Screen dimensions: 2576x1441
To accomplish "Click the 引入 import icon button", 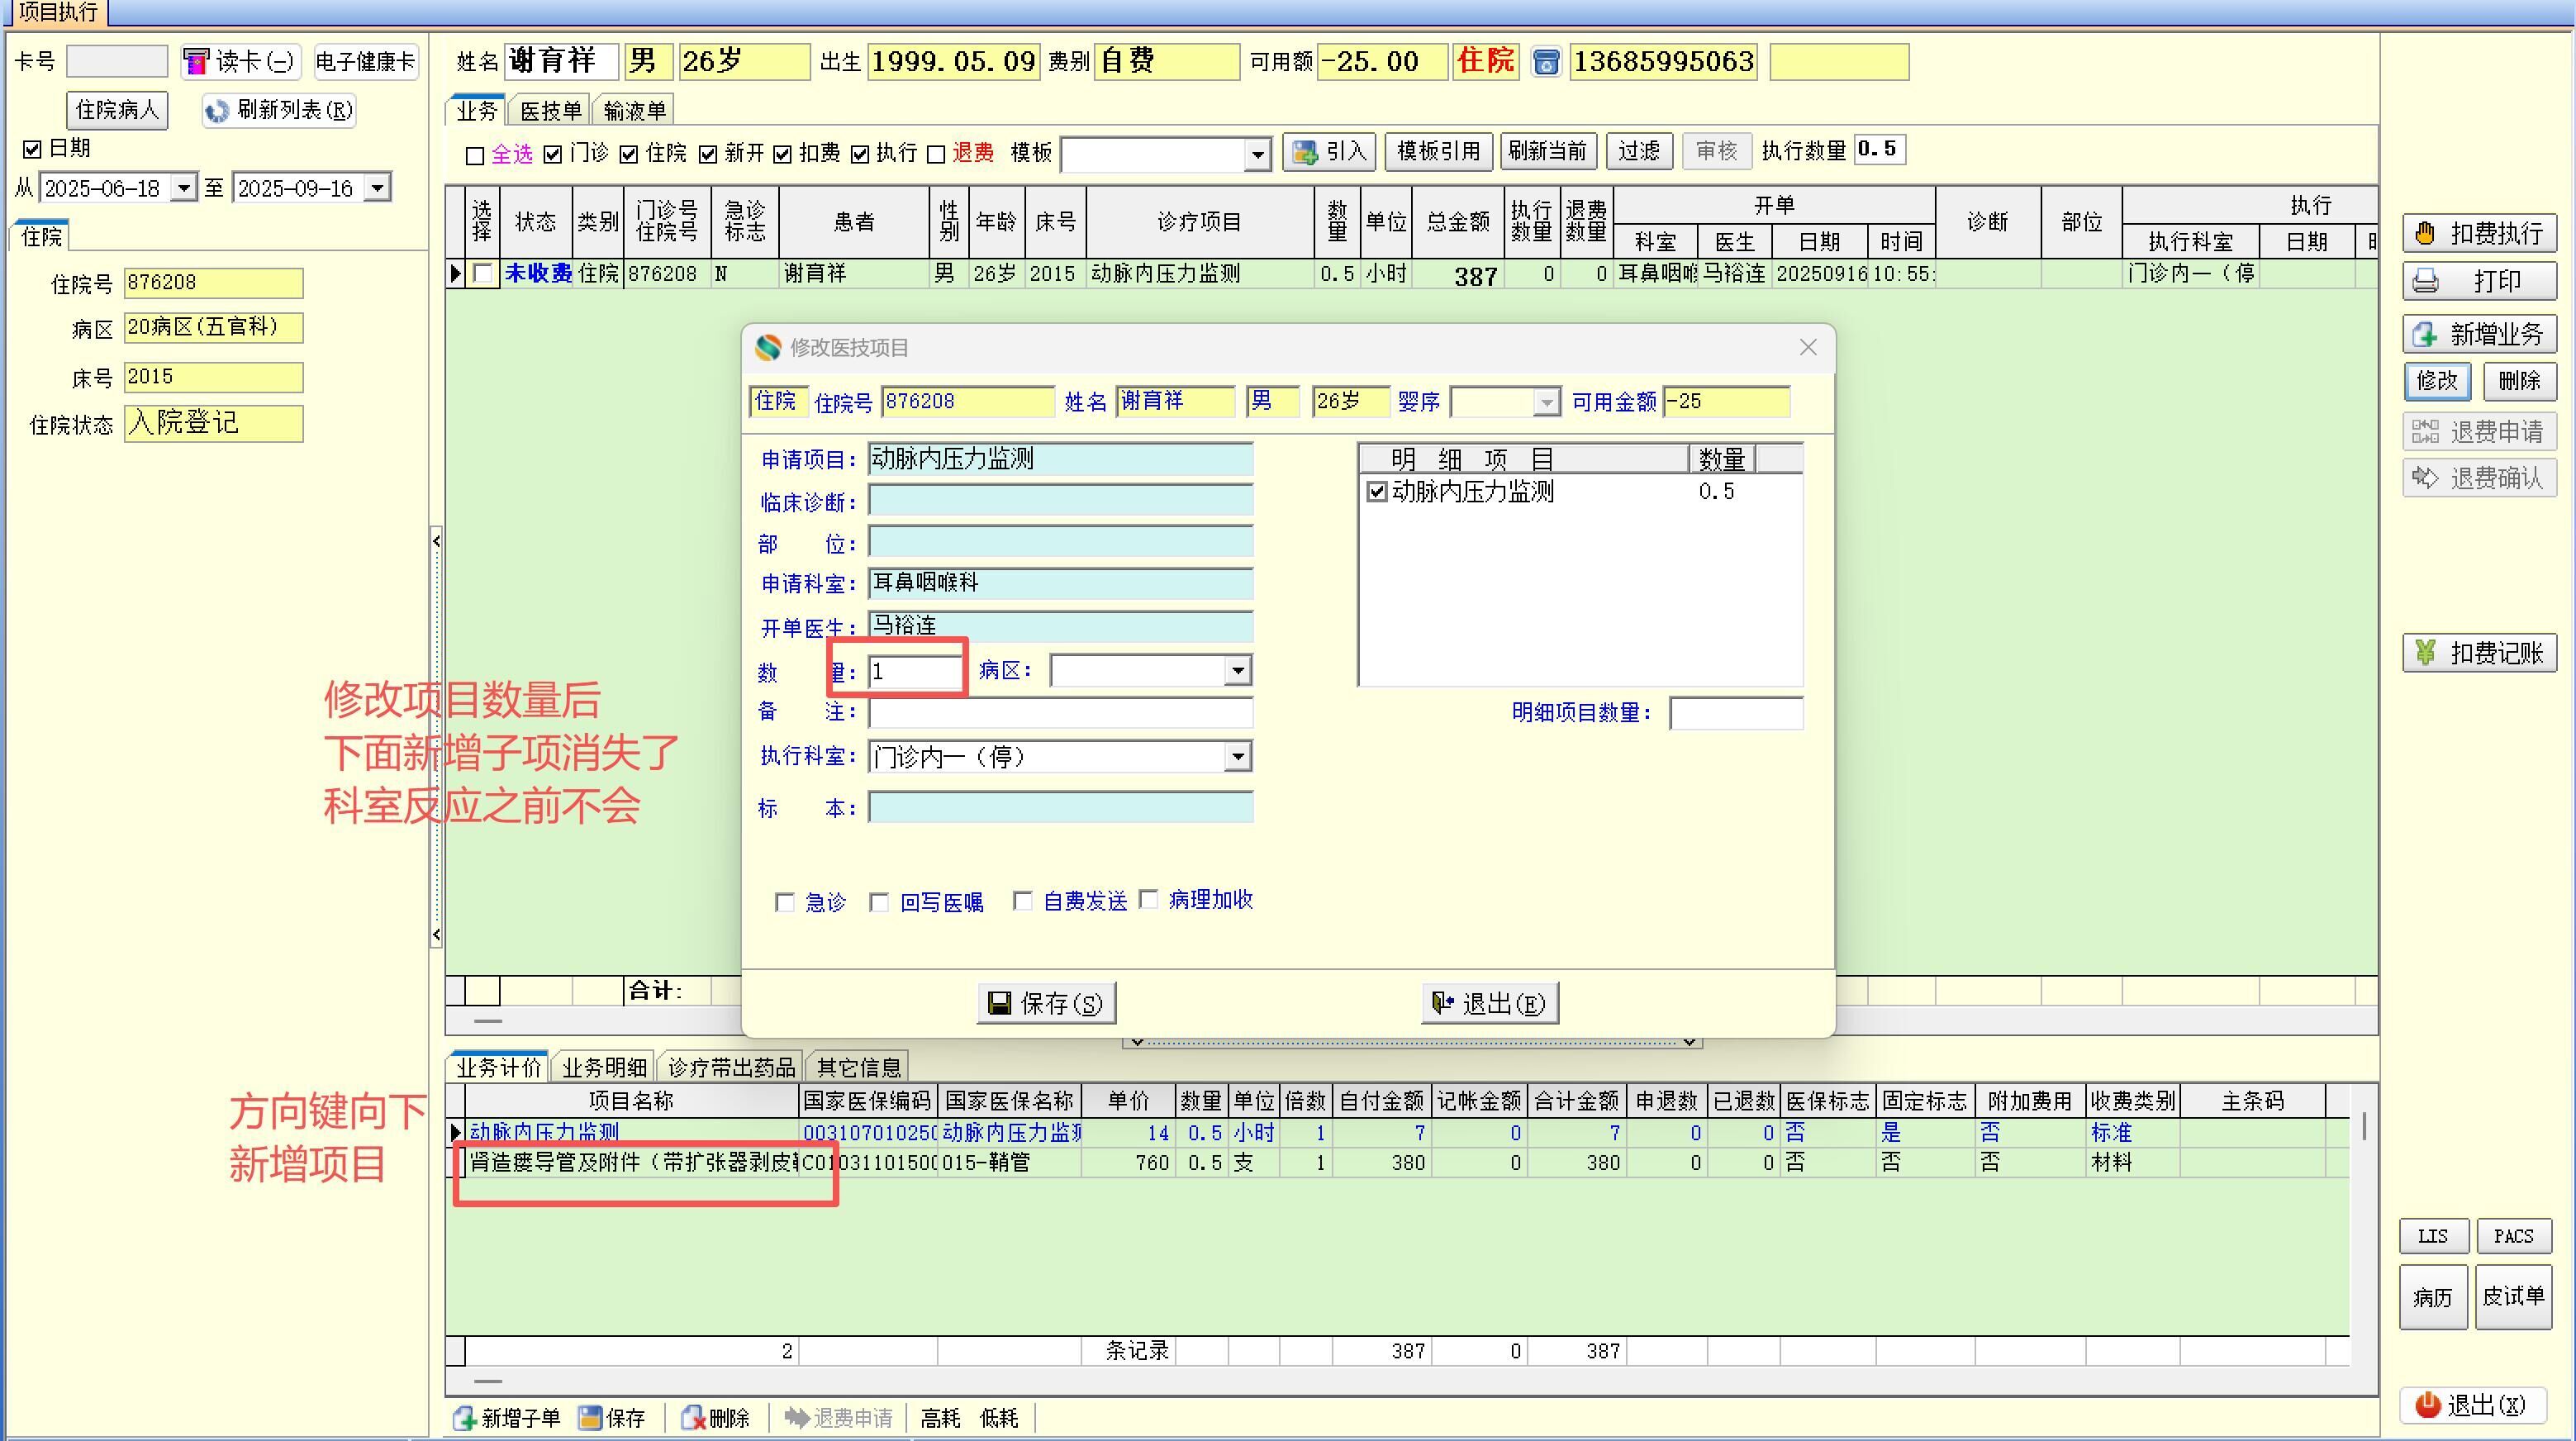I will (1305, 152).
